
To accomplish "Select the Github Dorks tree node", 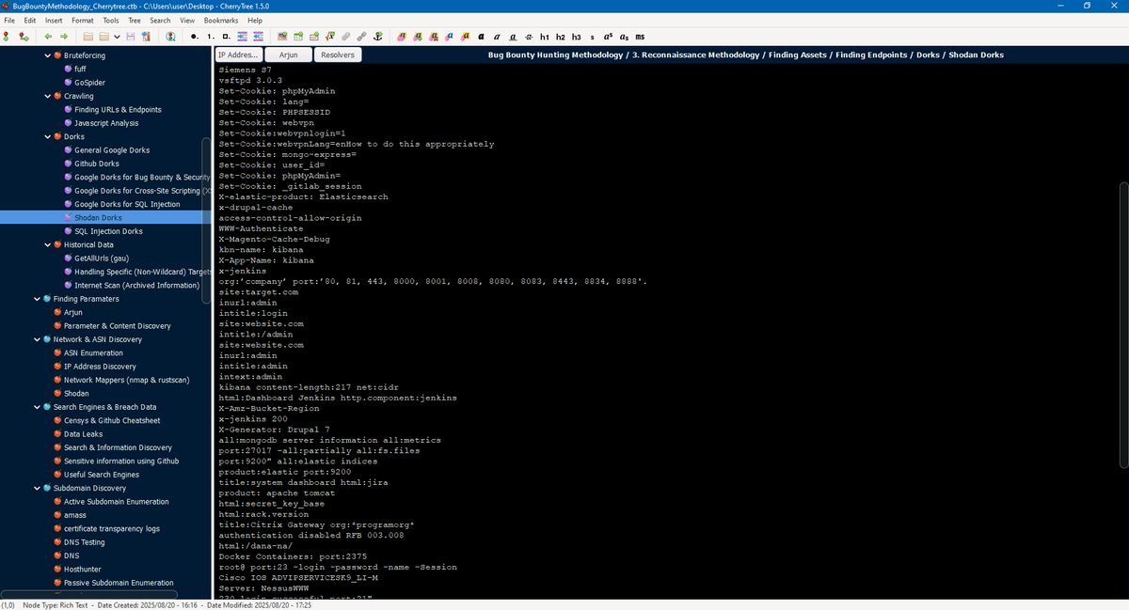I will click(x=96, y=164).
